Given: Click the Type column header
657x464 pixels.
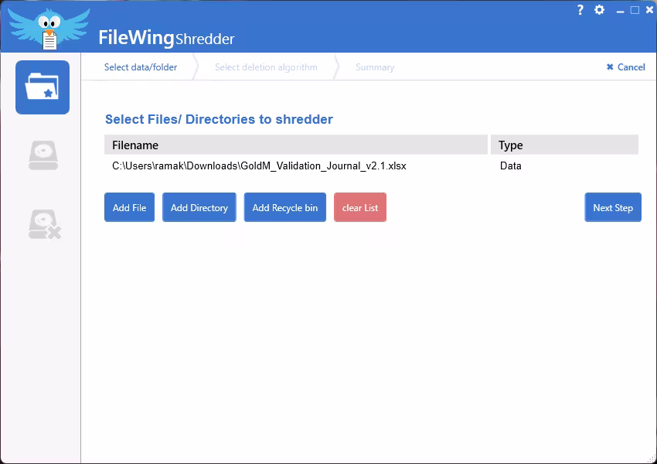Looking at the screenshot, I should 564,145.
